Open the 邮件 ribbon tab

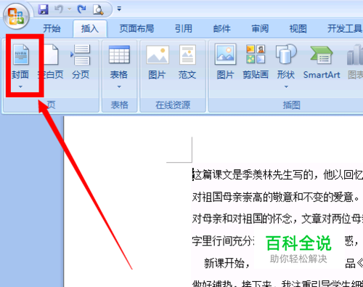pyautogui.click(x=221, y=28)
